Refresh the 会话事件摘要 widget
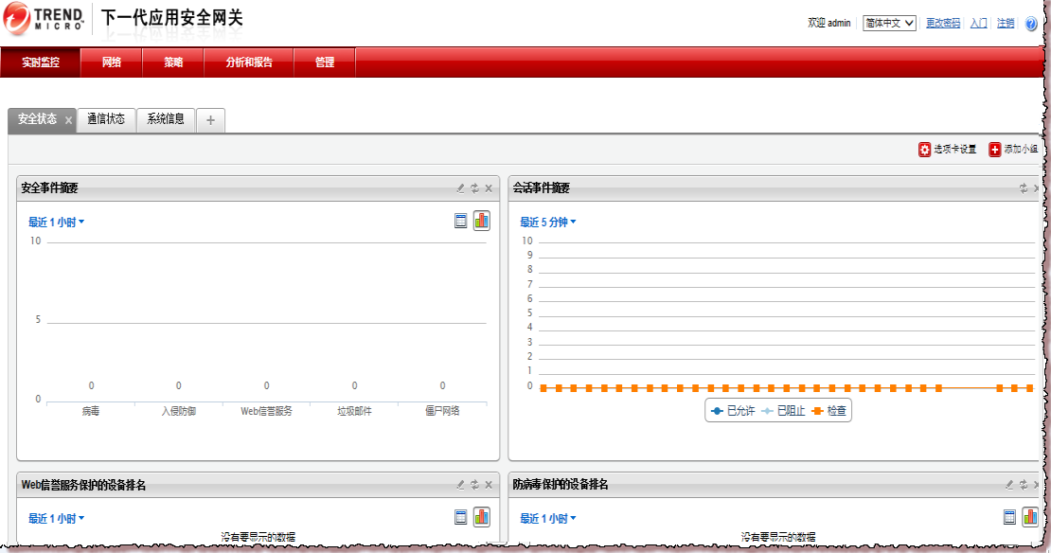The height and width of the screenshot is (553, 1051). click(x=1024, y=188)
